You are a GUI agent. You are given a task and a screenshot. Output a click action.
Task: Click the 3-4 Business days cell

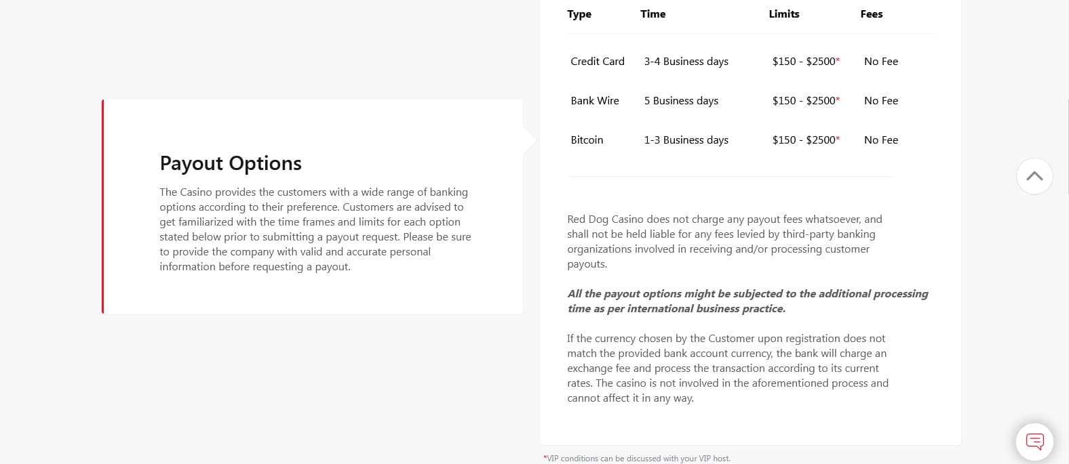[686, 62]
